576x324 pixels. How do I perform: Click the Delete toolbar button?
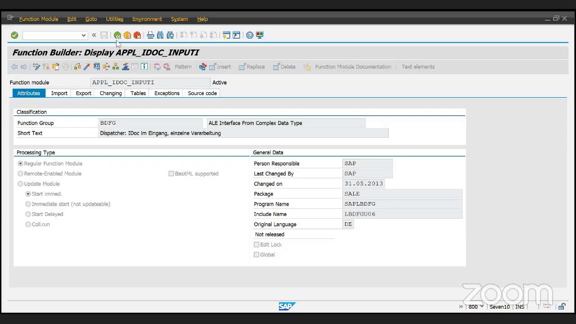point(284,67)
